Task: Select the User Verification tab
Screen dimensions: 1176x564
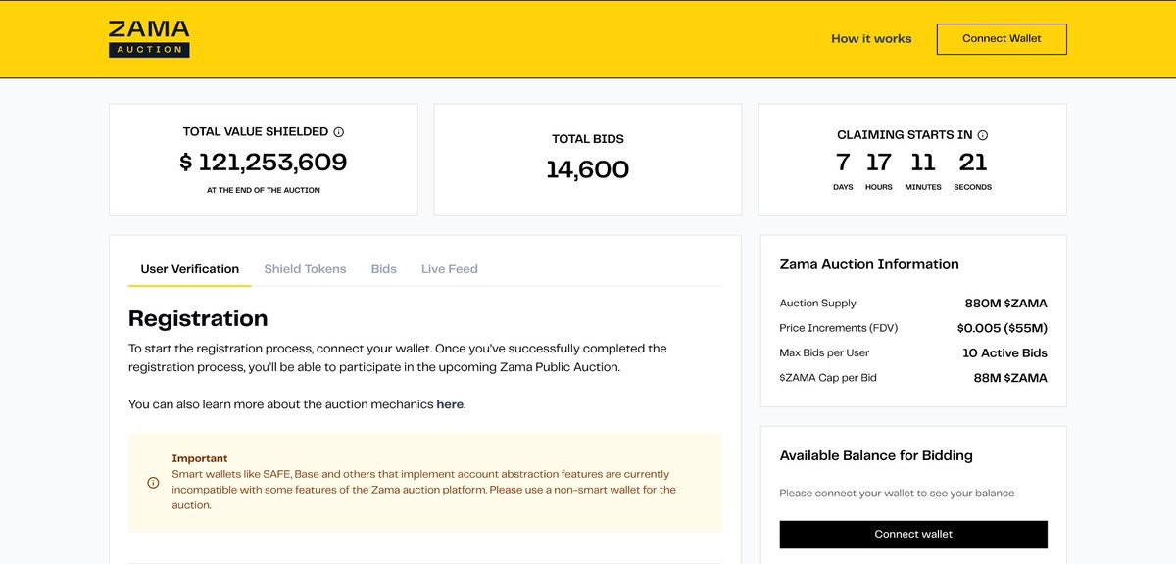Action: click(189, 269)
